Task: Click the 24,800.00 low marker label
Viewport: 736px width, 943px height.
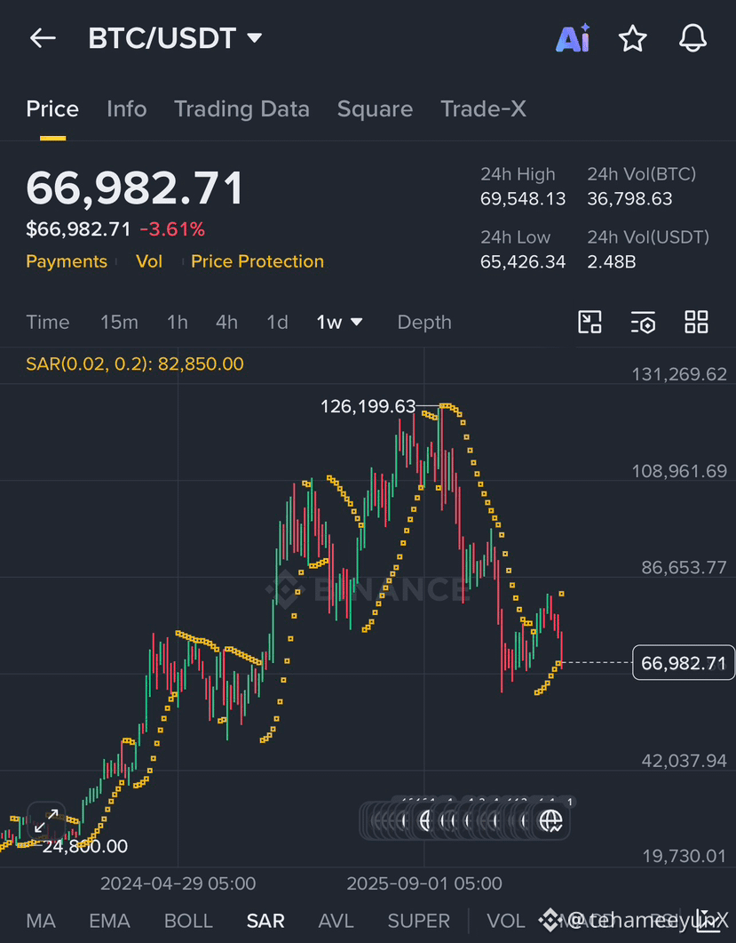Action: pos(84,846)
